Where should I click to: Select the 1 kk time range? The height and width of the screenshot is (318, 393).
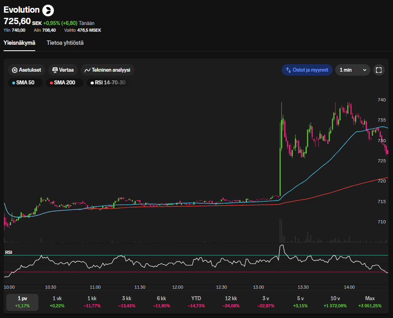92,302
